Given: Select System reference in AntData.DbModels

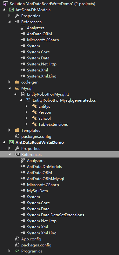Looking at the screenshot, I should click(34, 46).
